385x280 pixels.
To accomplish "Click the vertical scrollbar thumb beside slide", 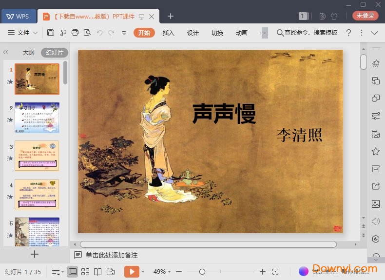I will (x=364, y=62).
